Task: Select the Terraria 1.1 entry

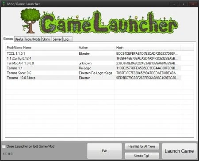Action: pyautogui.click(x=93, y=68)
